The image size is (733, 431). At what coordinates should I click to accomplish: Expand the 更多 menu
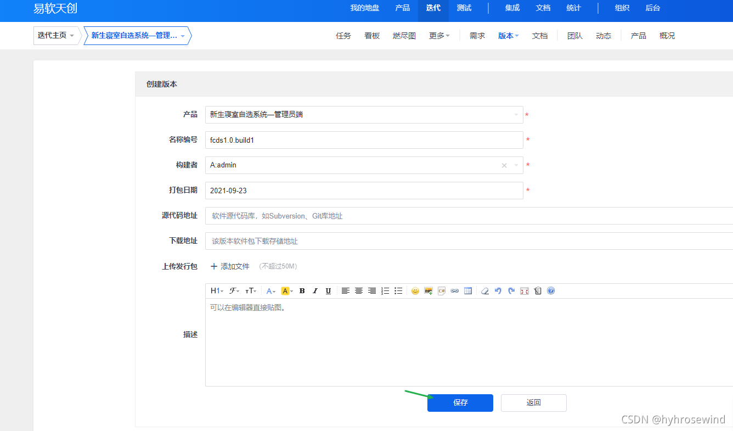click(439, 36)
